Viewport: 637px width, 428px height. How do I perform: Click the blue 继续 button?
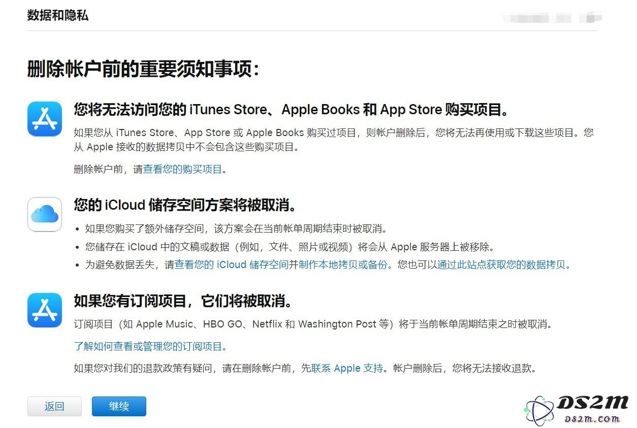click(x=119, y=406)
